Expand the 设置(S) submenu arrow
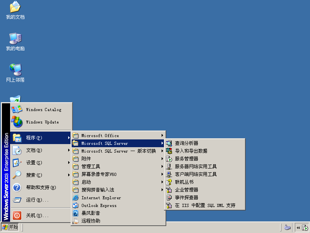310x233 pixels. tap(69, 163)
